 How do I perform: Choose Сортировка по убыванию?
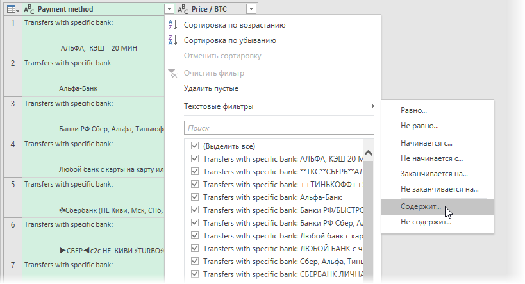click(229, 40)
